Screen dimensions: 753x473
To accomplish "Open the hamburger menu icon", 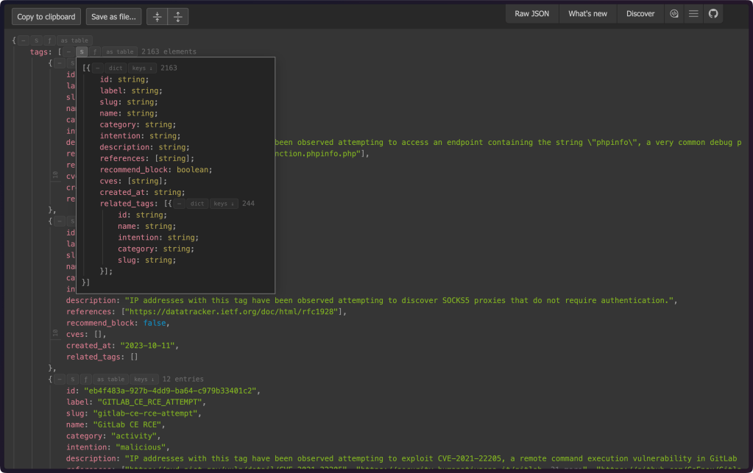I will coord(693,14).
